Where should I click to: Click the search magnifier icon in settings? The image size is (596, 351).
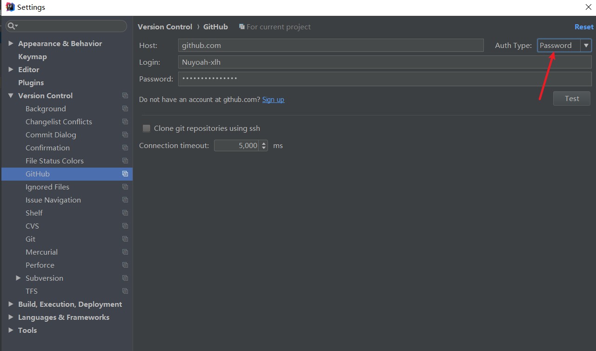point(13,26)
